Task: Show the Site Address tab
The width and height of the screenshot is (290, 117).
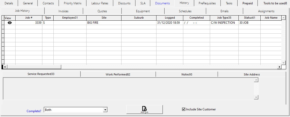Action: click(252, 74)
